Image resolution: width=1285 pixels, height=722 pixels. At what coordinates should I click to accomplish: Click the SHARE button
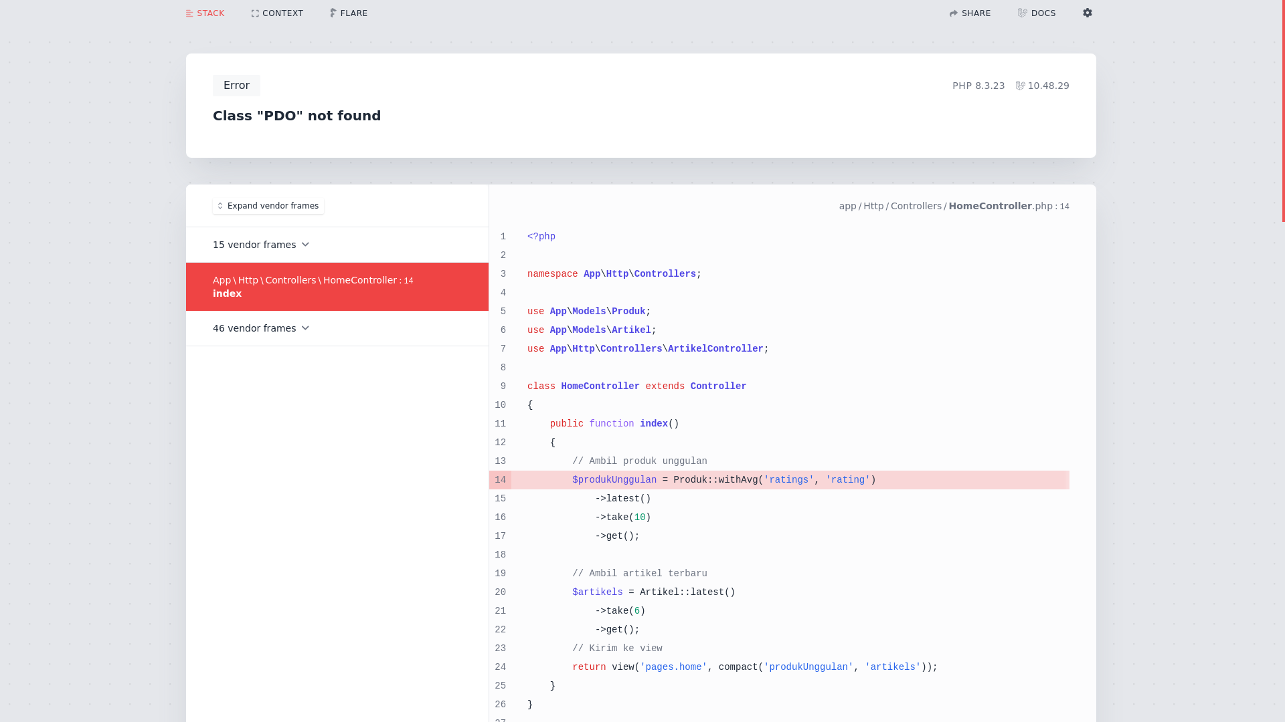tap(970, 13)
